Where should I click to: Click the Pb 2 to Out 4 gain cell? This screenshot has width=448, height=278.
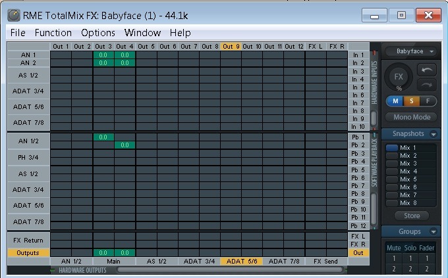[x=125, y=145]
